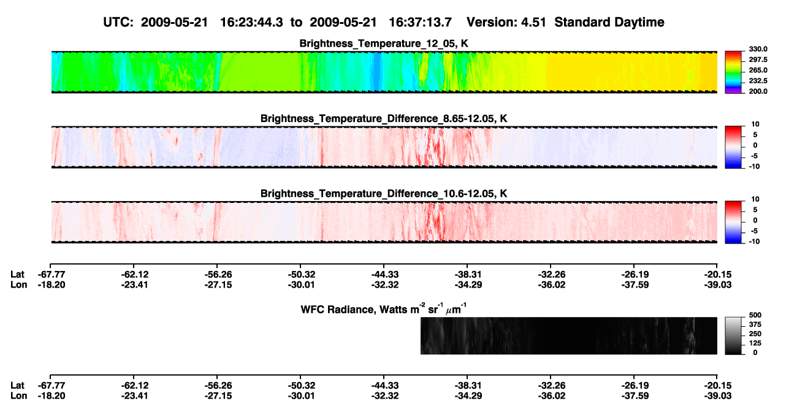Click the 250 tick on WFC colorbar
Viewport: 797px width, 409px height.
coord(755,334)
